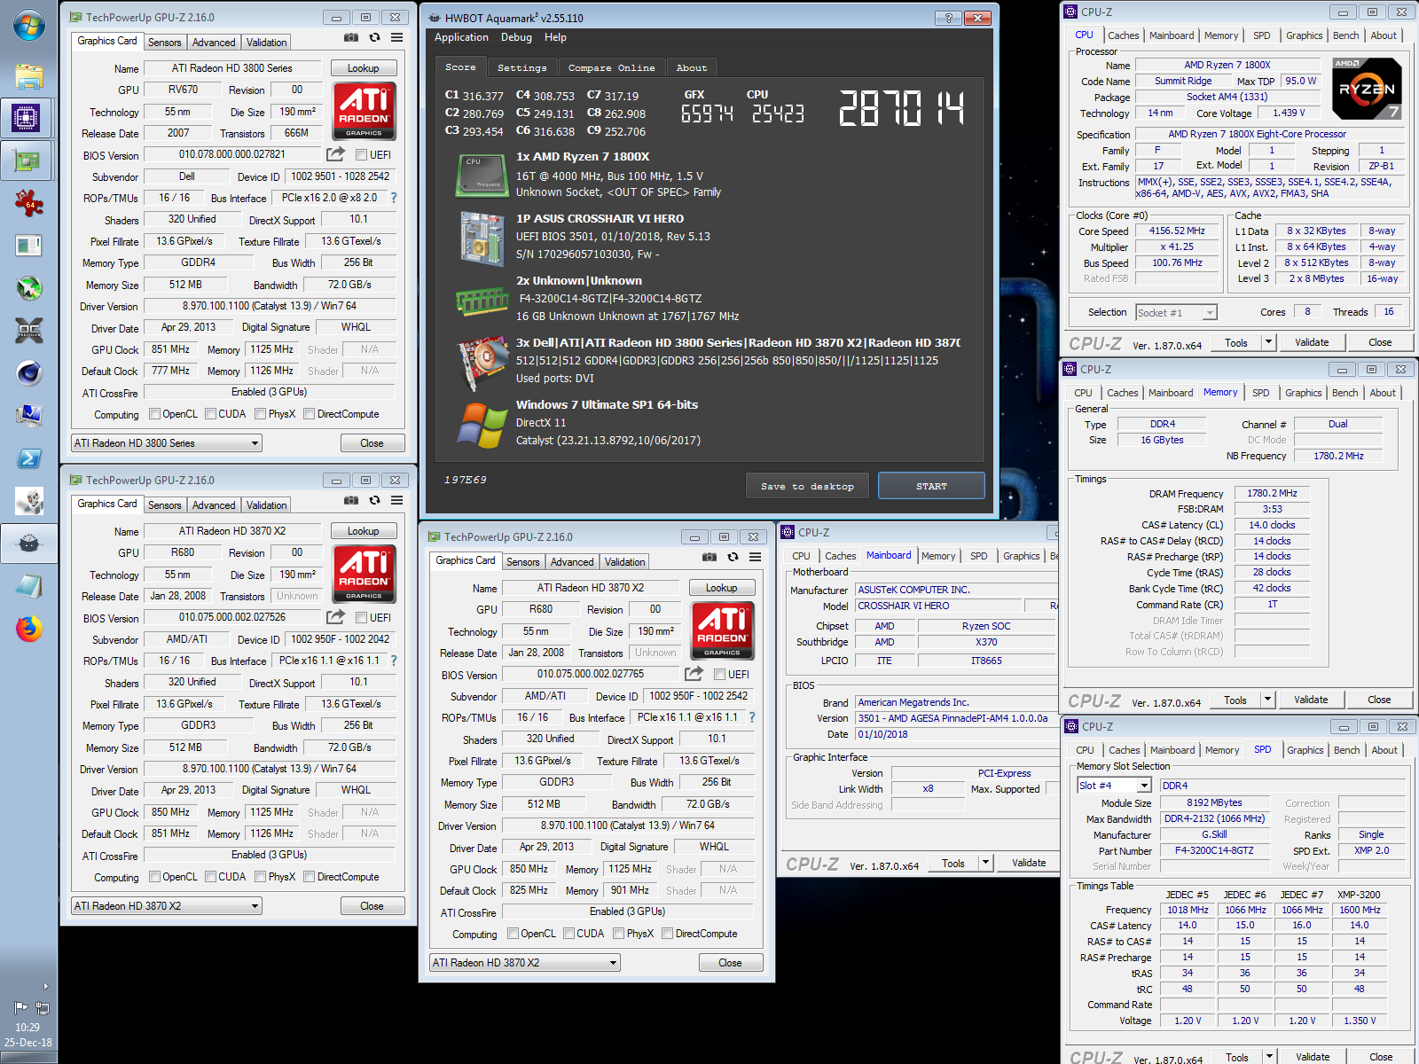Viewport: 1419px width, 1064px height.
Task: Switch to the Compare Online tab in Aquamark
Action: tap(611, 67)
